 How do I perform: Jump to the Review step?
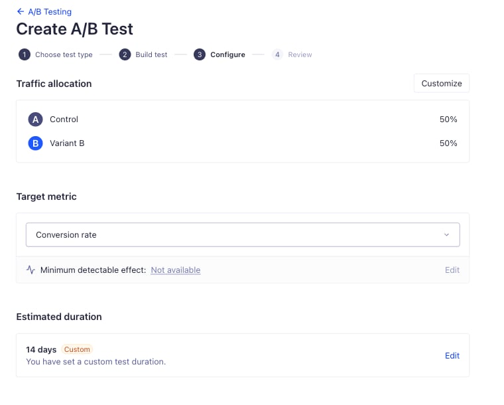point(300,54)
